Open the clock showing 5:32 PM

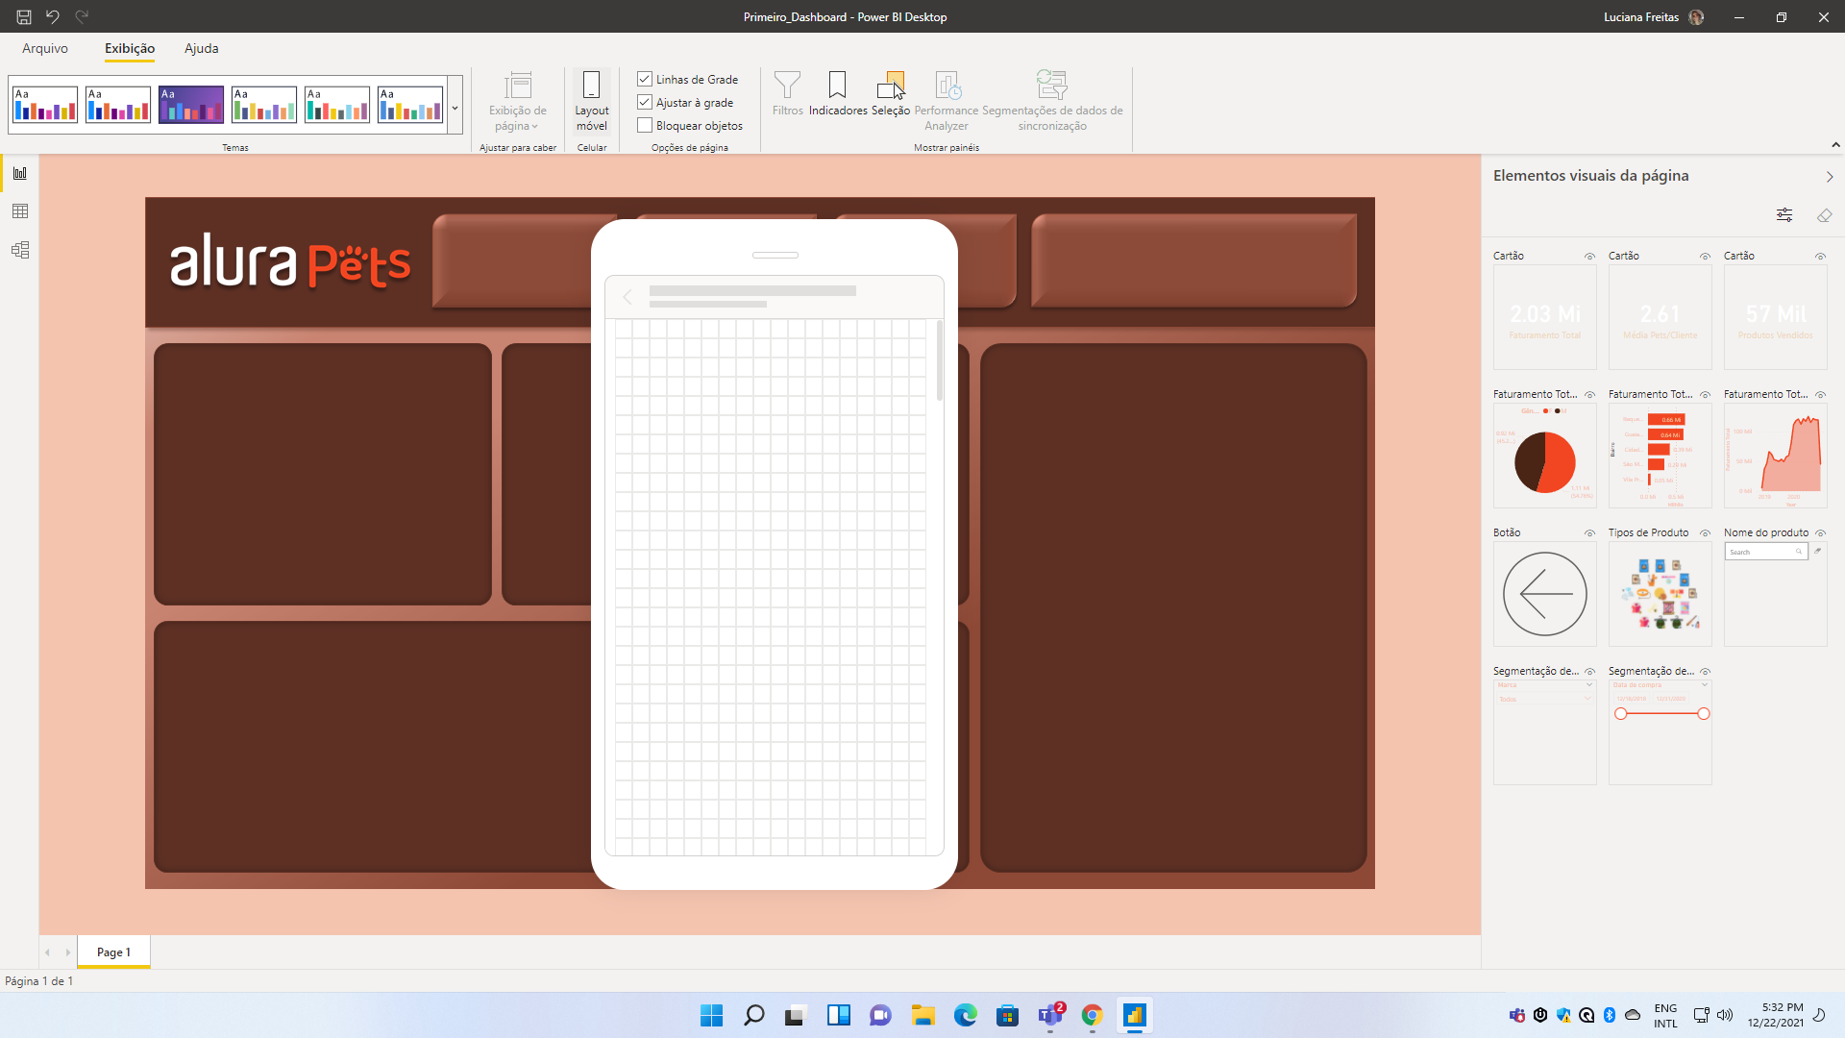pos(1775,1015)
